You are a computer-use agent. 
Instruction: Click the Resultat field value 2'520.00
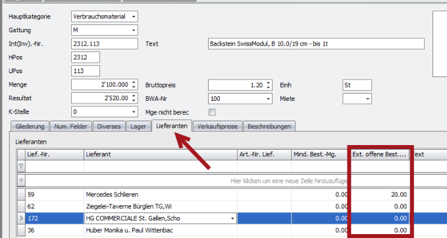[101, 98]
